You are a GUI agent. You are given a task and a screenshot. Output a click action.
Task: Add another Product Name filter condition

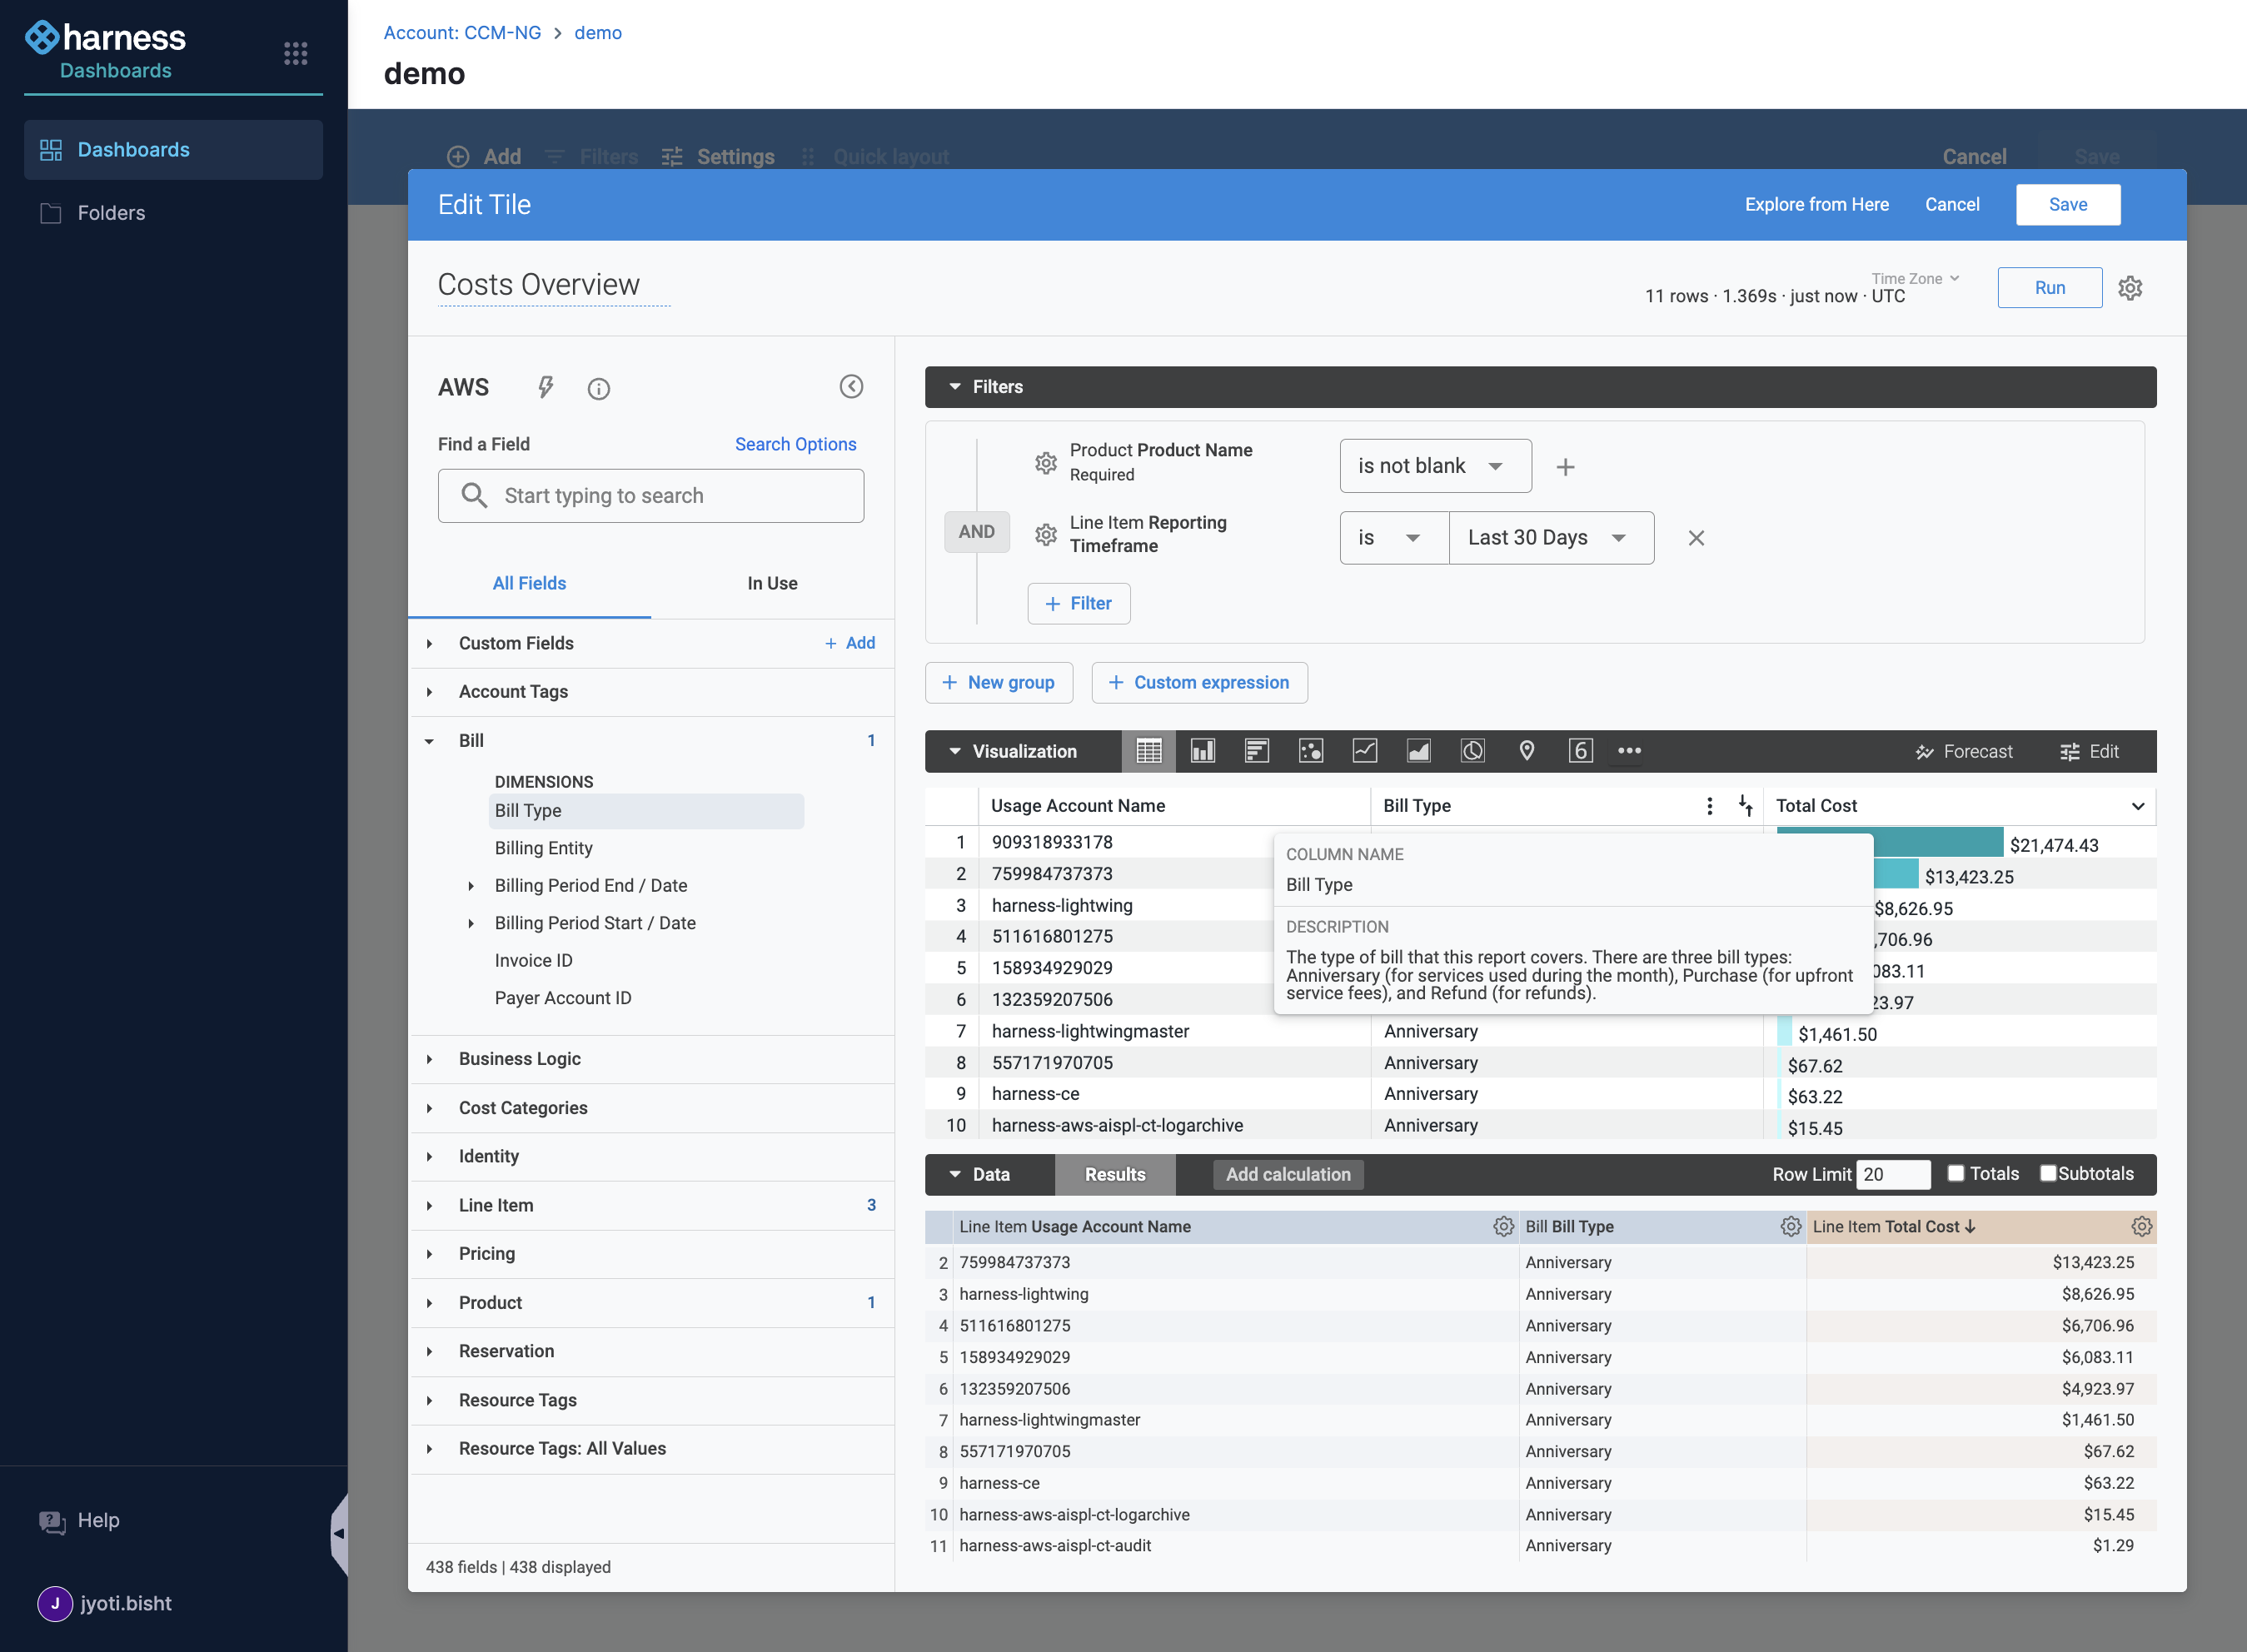[1566, 467]
